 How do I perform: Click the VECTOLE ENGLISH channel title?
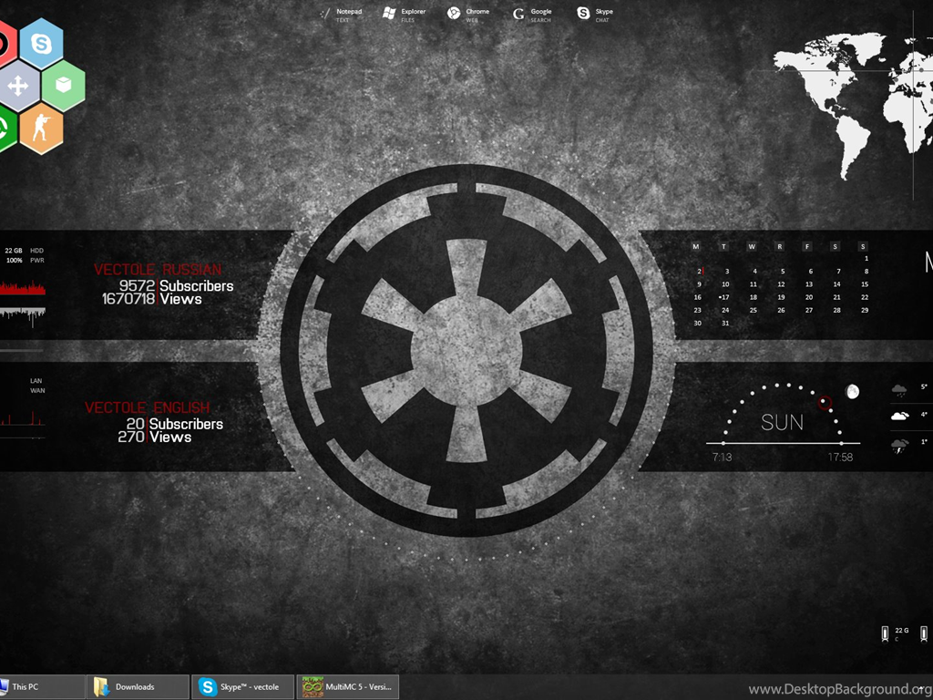click(x=147, y=407)
